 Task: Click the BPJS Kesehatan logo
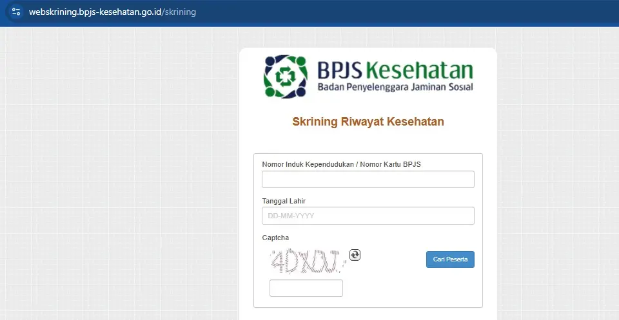coord(368,77)
